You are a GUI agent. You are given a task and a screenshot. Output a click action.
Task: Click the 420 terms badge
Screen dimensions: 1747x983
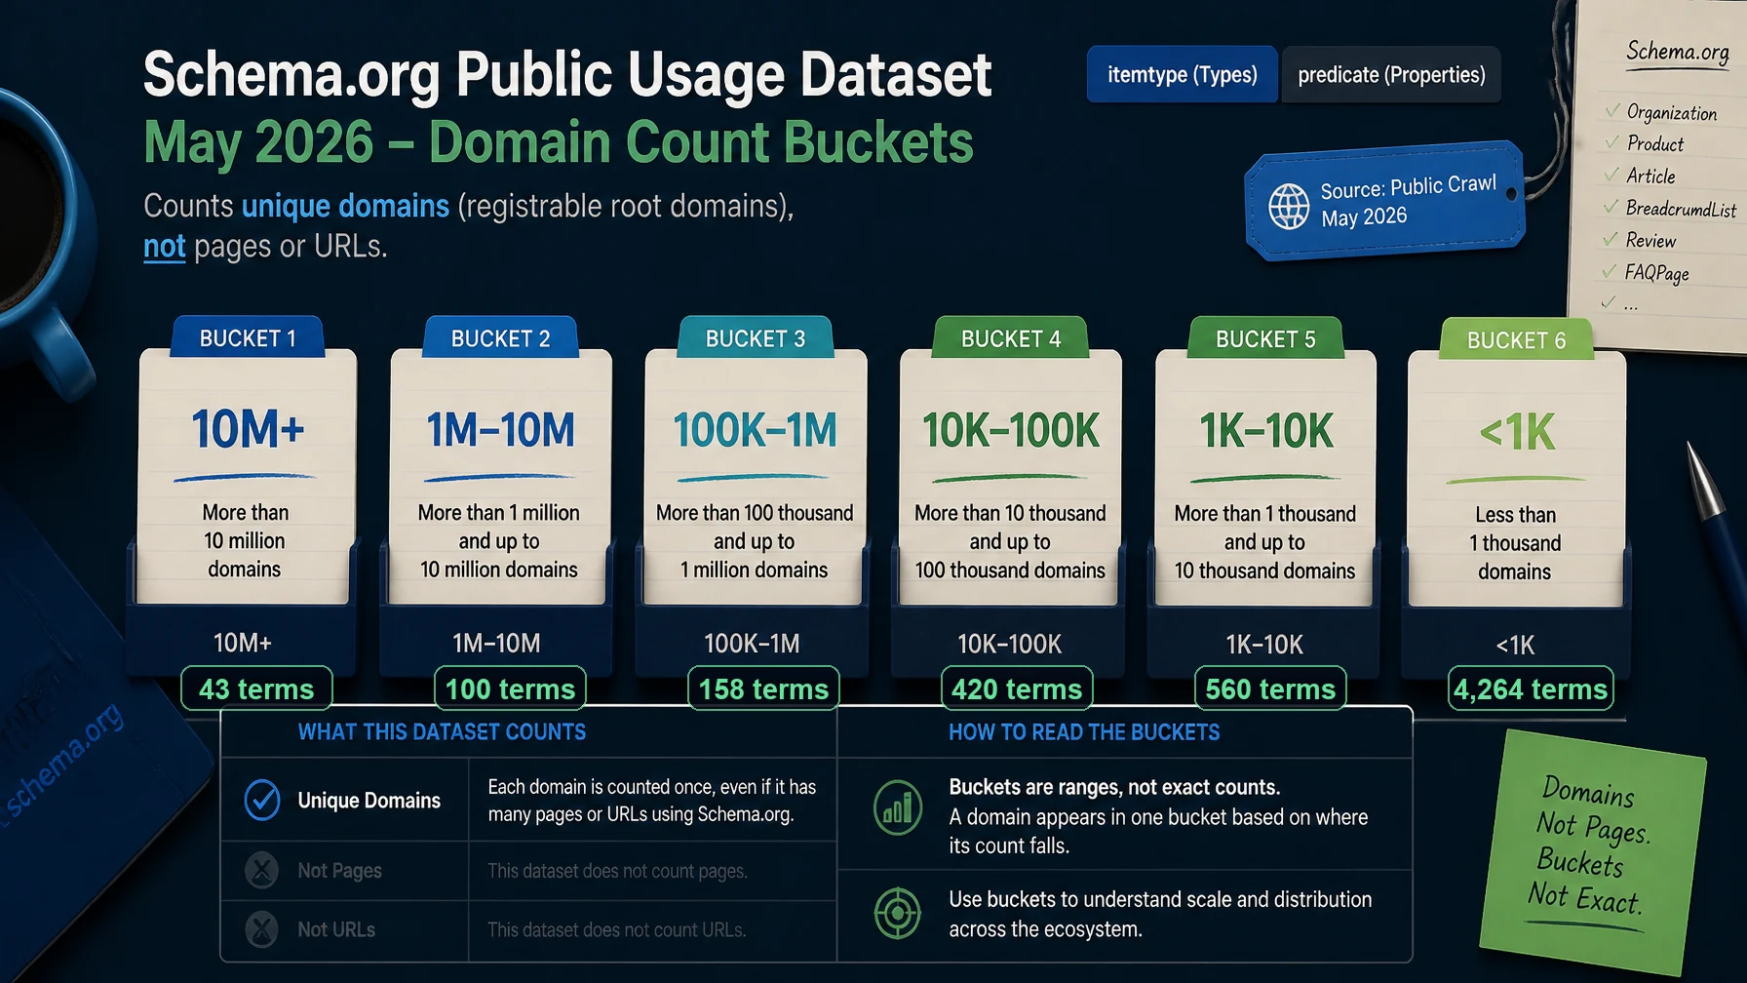[1017, 689]
